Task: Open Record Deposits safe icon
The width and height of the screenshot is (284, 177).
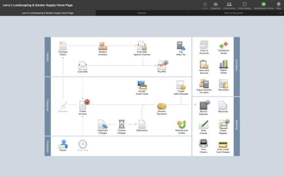Action: [x=204, y=105]
